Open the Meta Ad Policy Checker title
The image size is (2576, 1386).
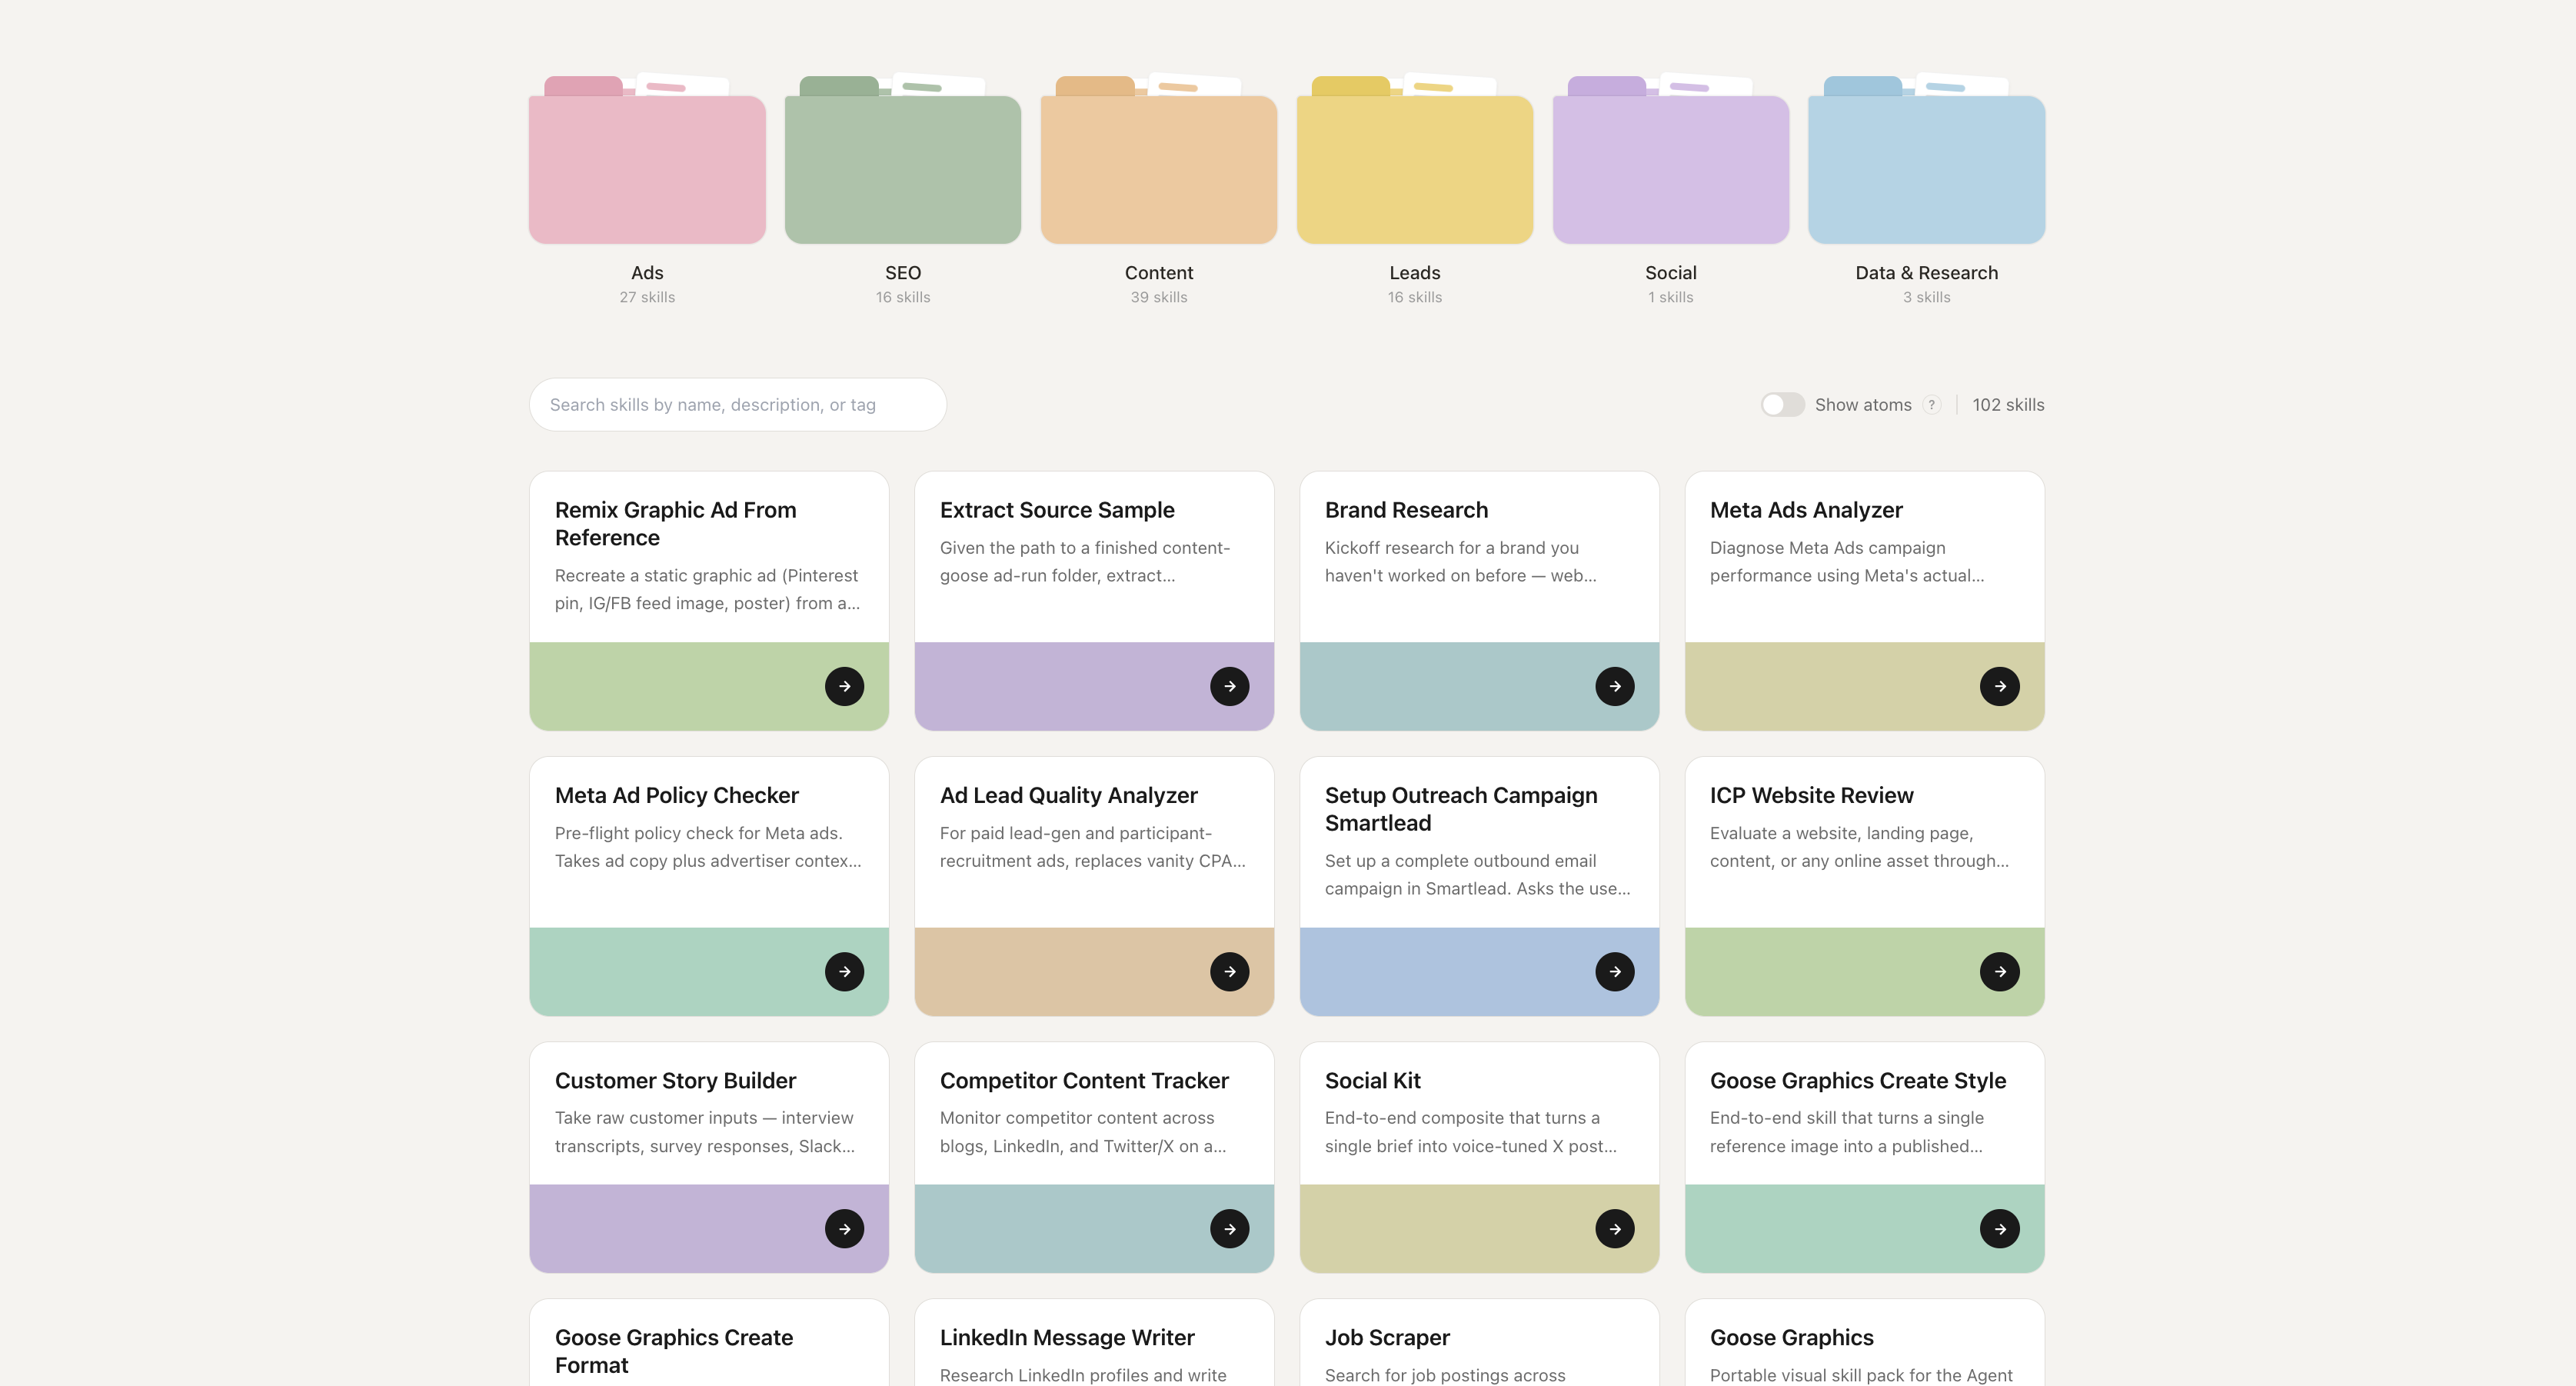pyautogui.click(x=677, y=795)
